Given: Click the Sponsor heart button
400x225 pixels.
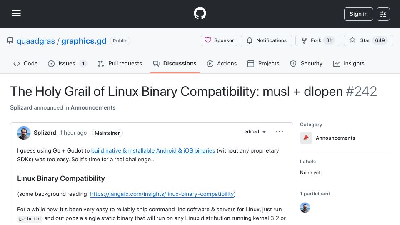Looking at the screenshot, I should click(219, 40).
